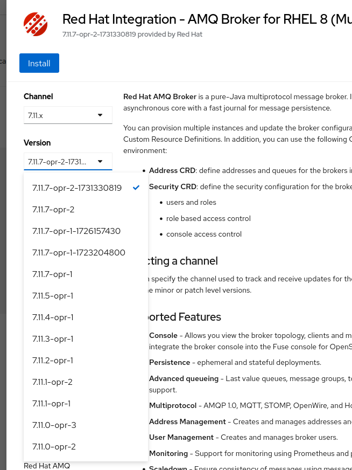Choose version 7.11.1-opr-2
This screenshot has width=352, height=470.
click(x=52, y=382)
